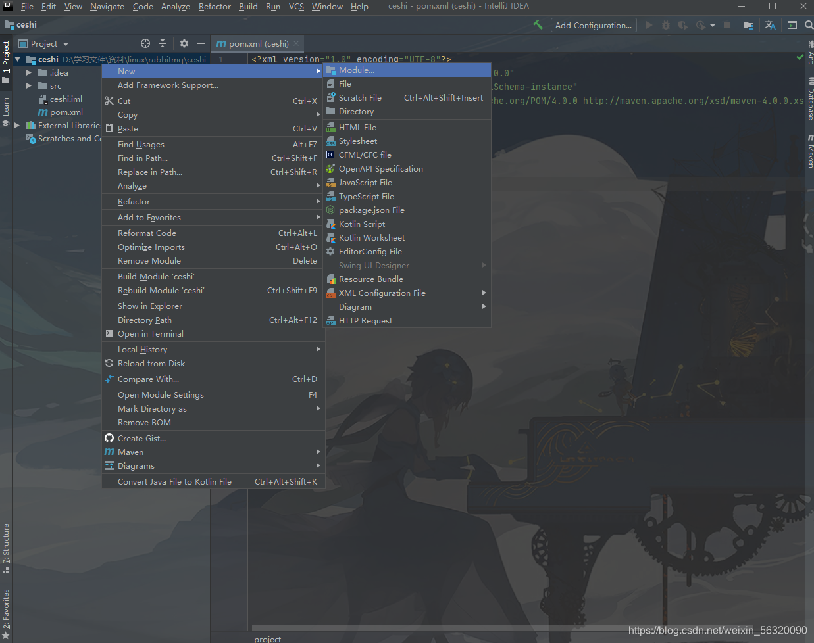Expand Add to Favorites submenu
Viewport: 814px width, 643px height.
[213, 218]
